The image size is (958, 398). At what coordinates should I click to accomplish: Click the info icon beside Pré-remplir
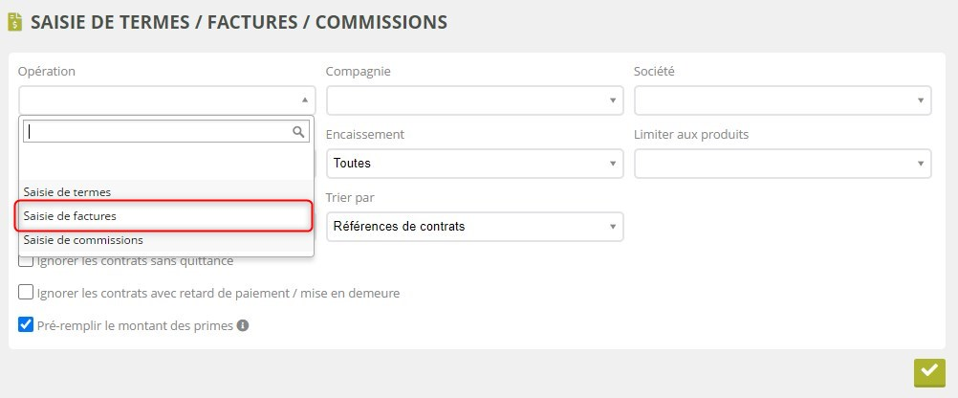243,325
